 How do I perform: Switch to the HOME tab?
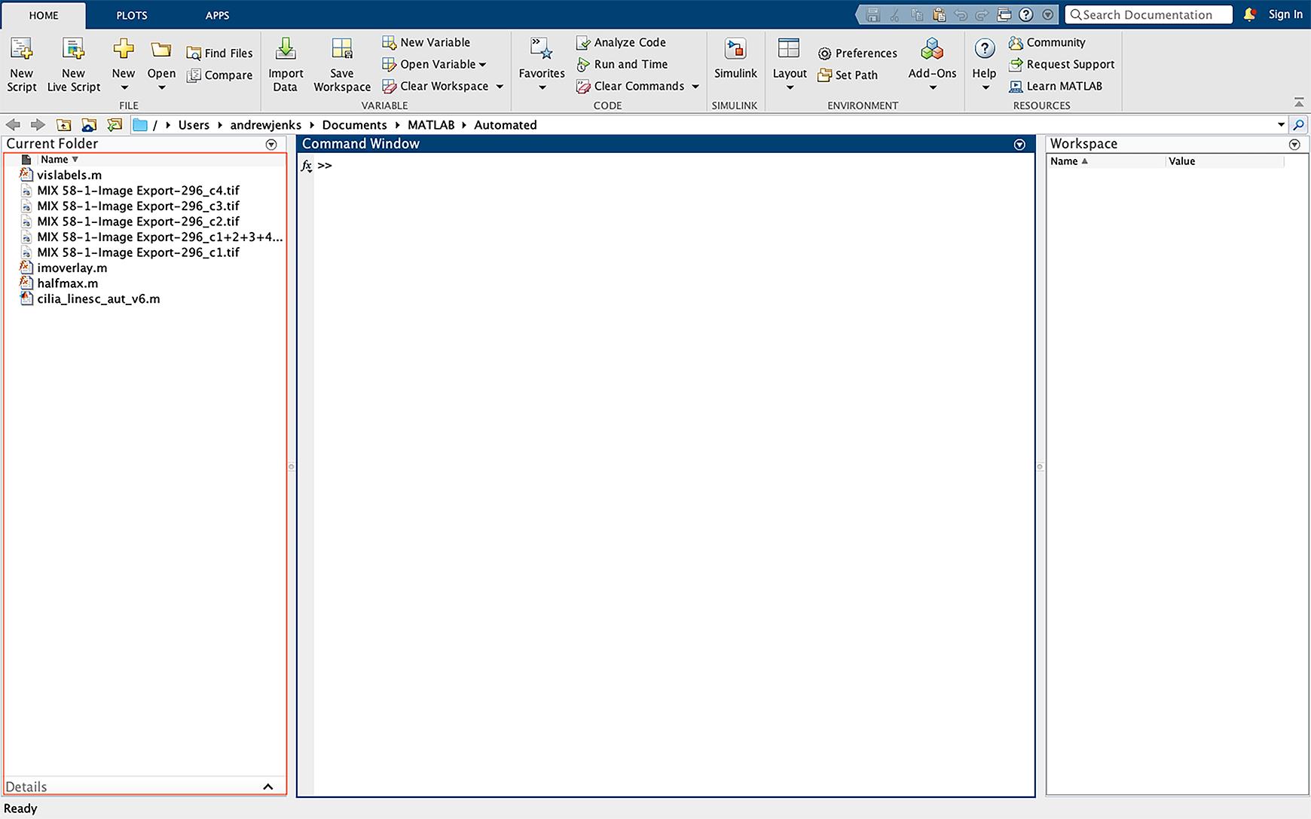[44, 15]
